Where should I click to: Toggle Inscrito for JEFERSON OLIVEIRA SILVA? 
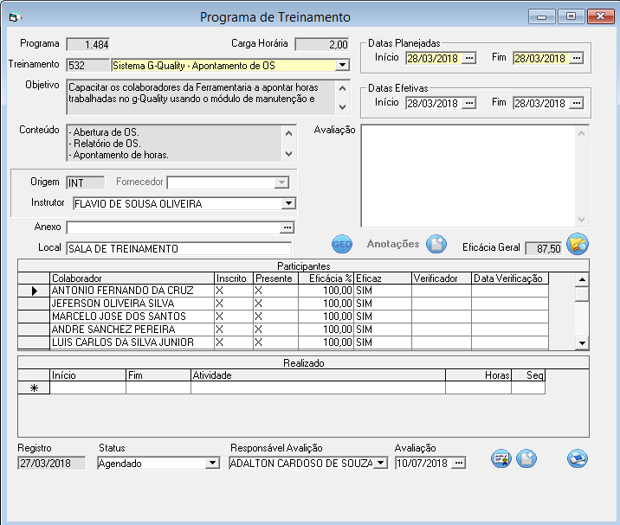(x=233, y=304)
